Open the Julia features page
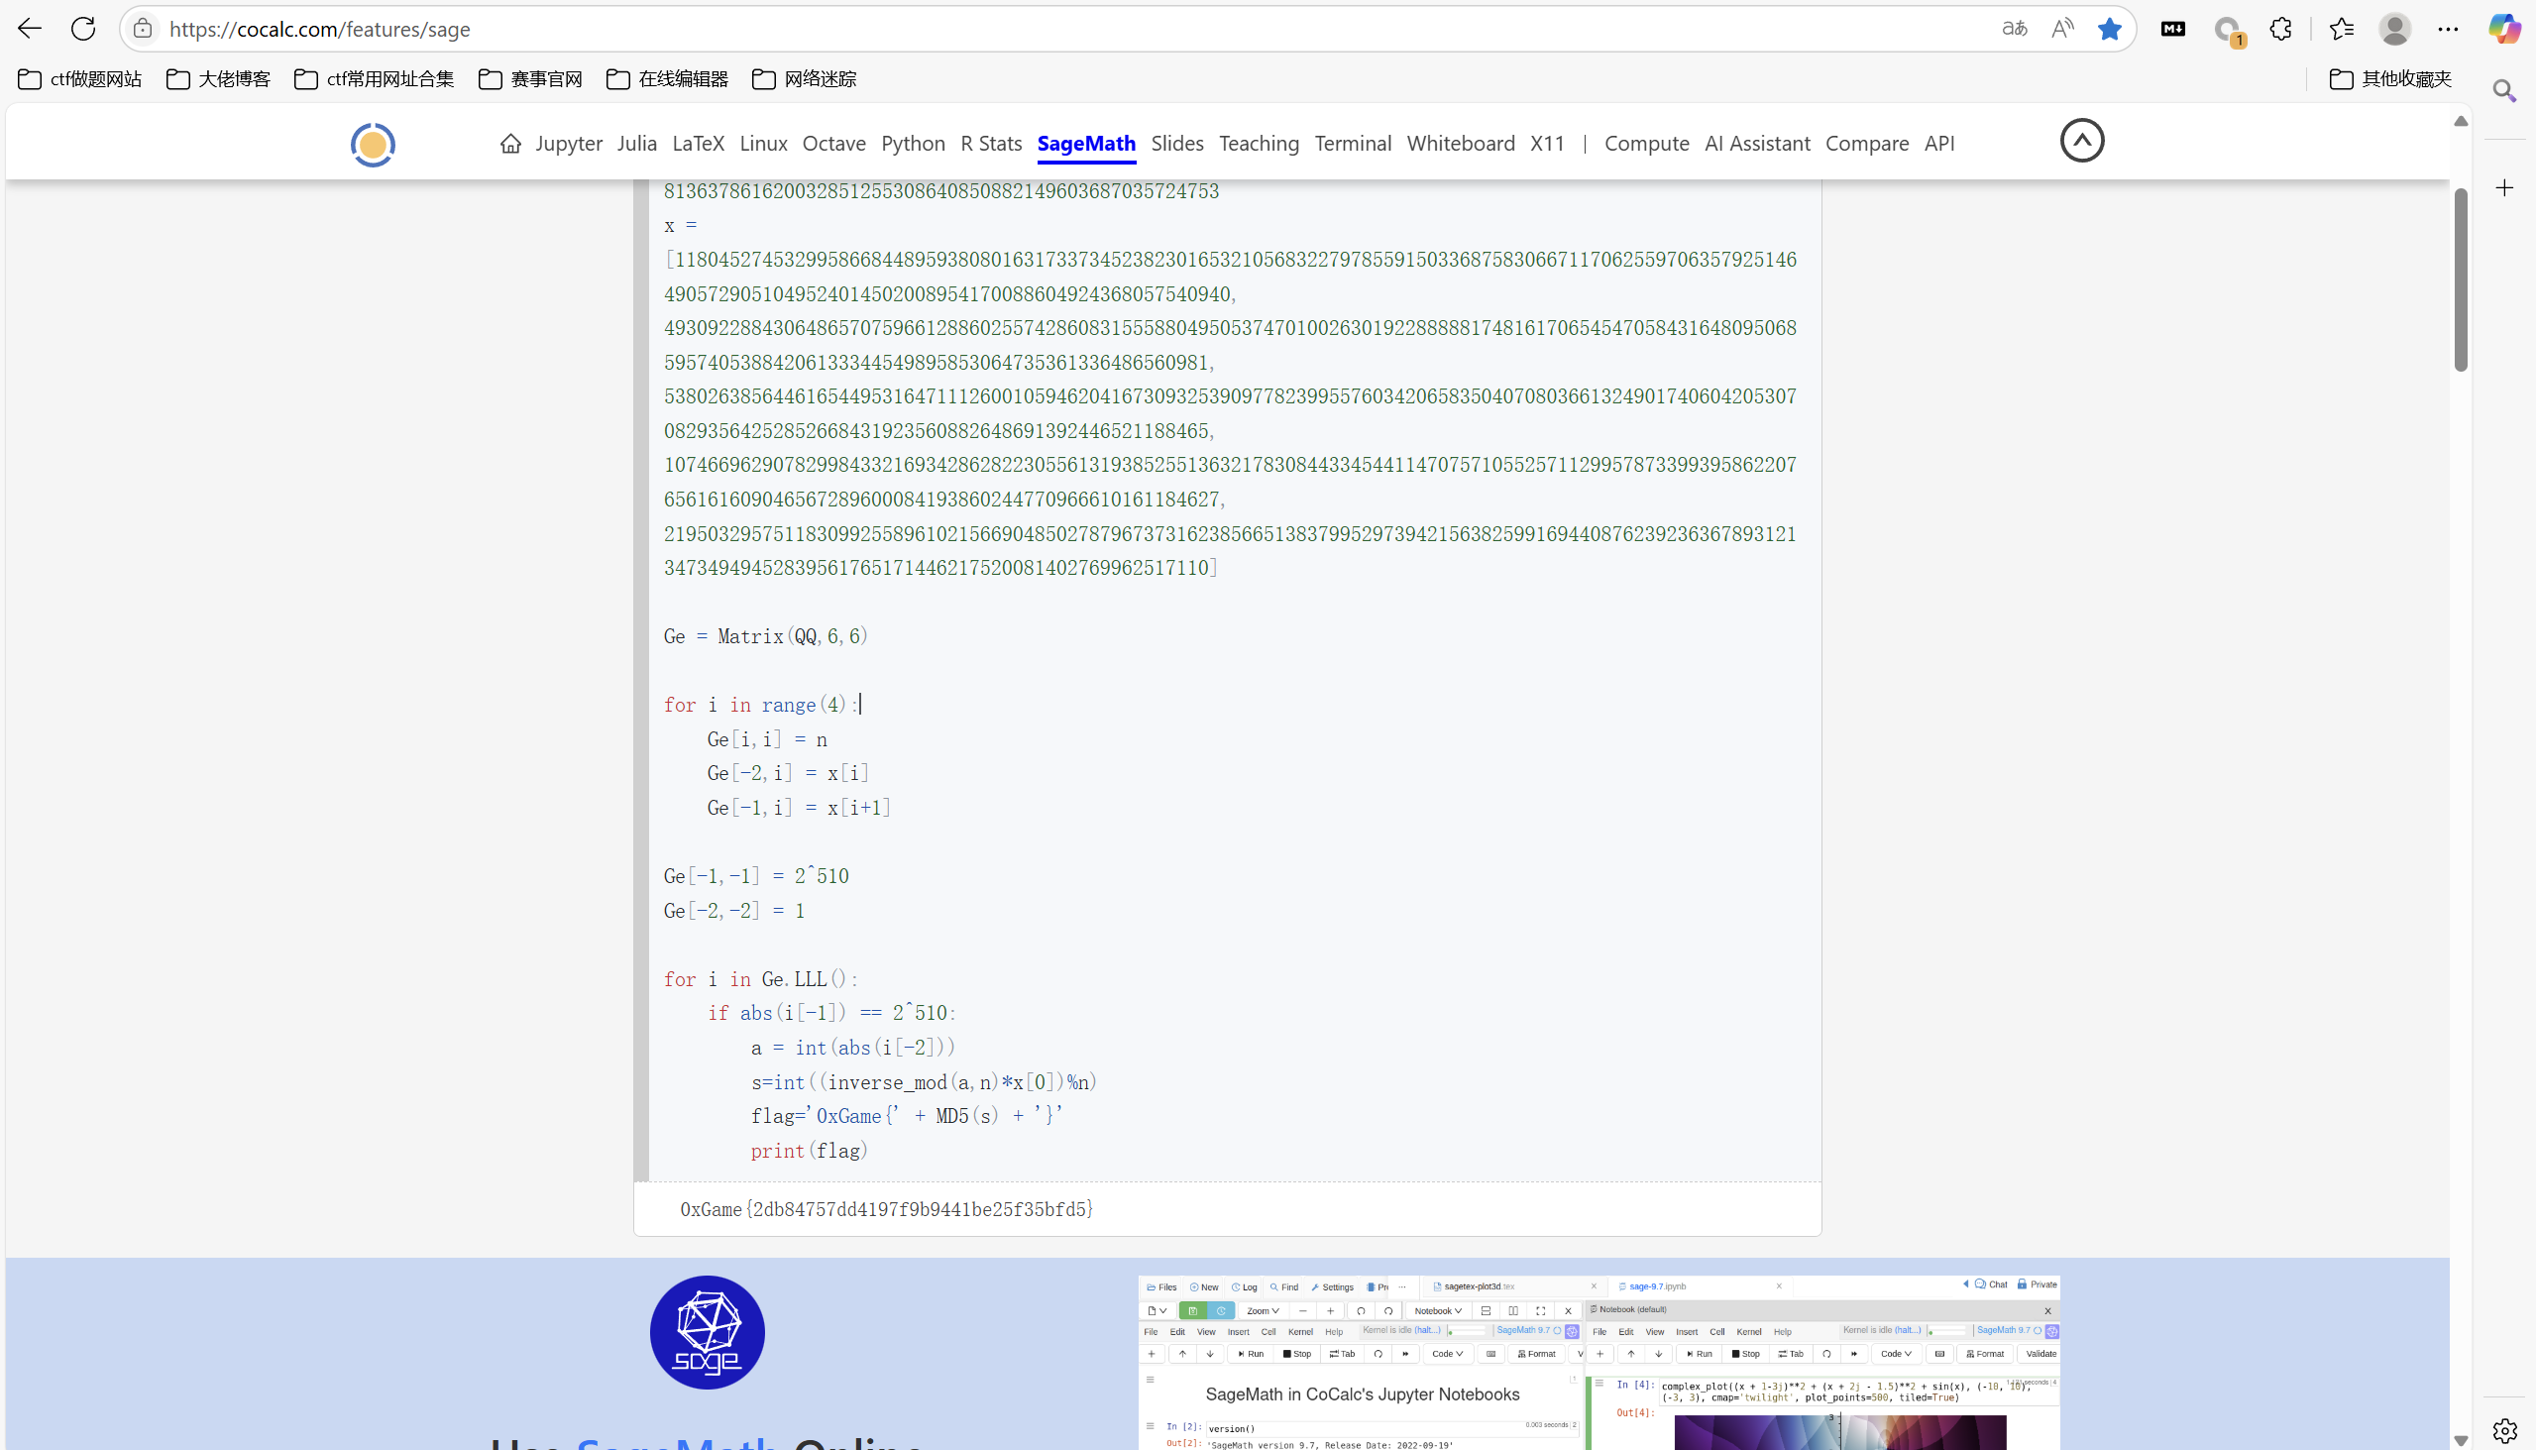Image resolution: width=2536 pixels, height=1450 pixels. coord(637,144)
